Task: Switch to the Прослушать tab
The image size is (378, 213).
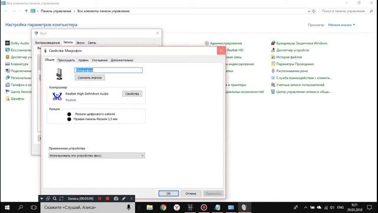Action: point(66,60)
